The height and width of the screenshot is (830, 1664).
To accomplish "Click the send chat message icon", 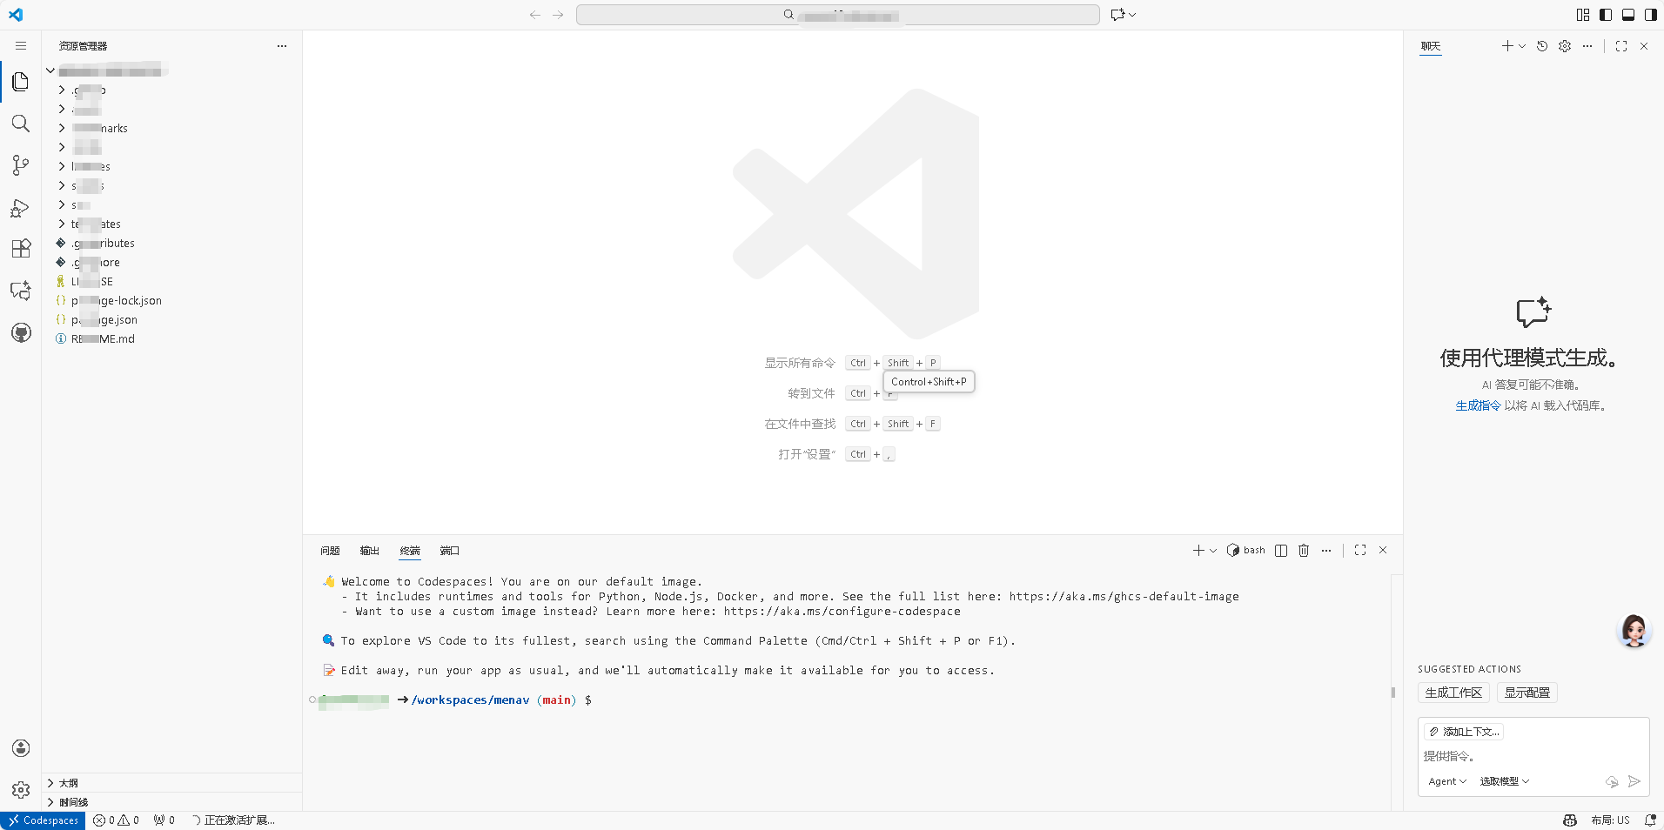I will 1634,781.
